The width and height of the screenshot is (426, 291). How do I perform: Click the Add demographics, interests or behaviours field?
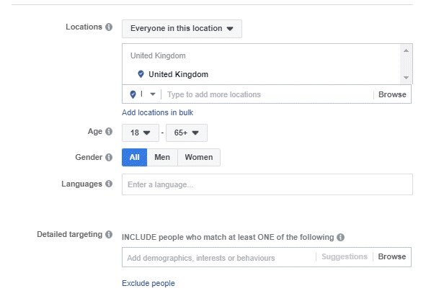(x=219, y=257)
